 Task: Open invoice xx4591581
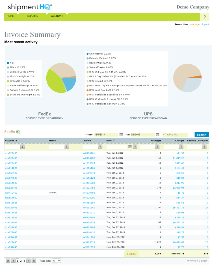tap(89, 208)
